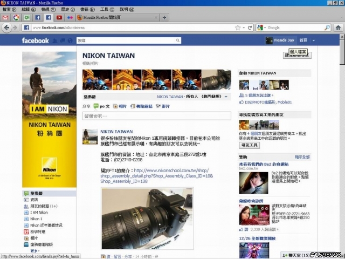Open the Edit menu
The height and width of the screenshot is (259, 345).
click(x=29, y=10)
